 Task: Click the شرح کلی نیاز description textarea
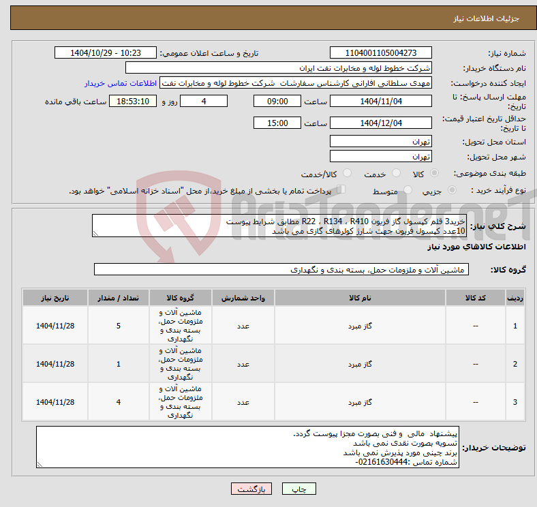click(x=279, y=226)
